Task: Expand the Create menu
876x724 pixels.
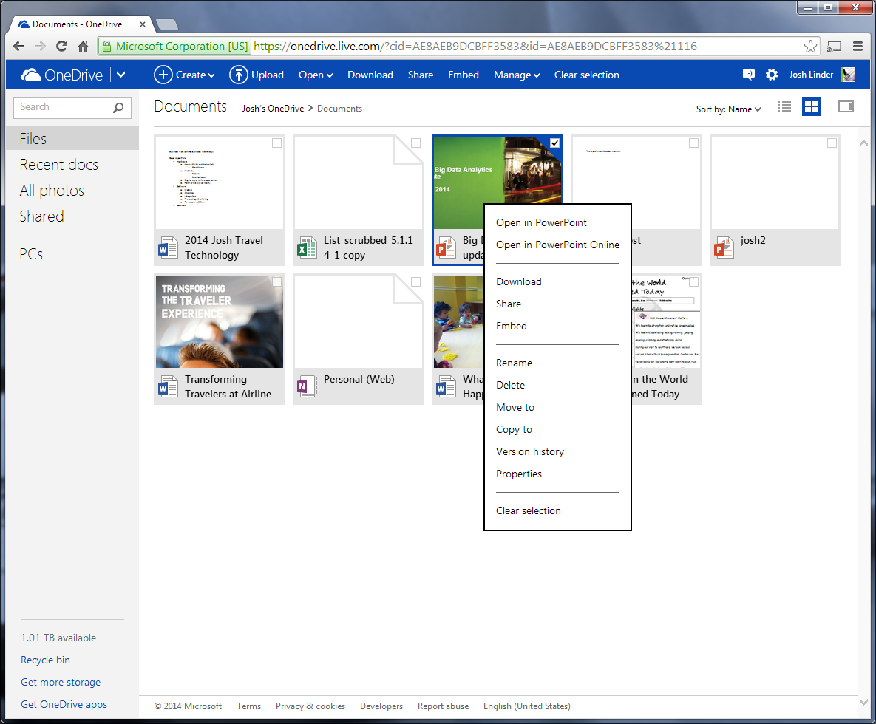Action: coord(184,75)
